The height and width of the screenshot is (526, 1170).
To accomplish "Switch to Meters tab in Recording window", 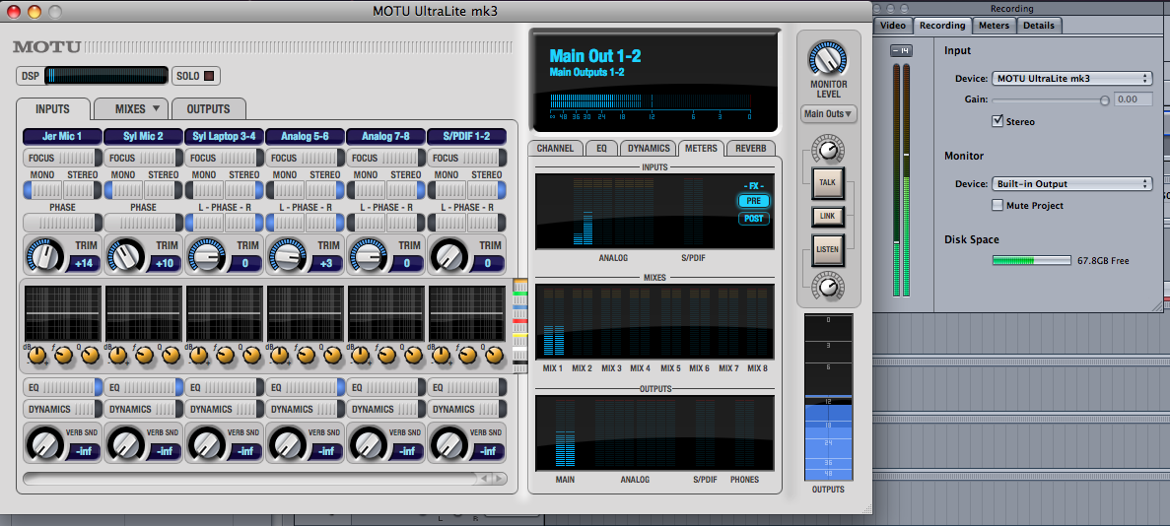I will [994, 26].
